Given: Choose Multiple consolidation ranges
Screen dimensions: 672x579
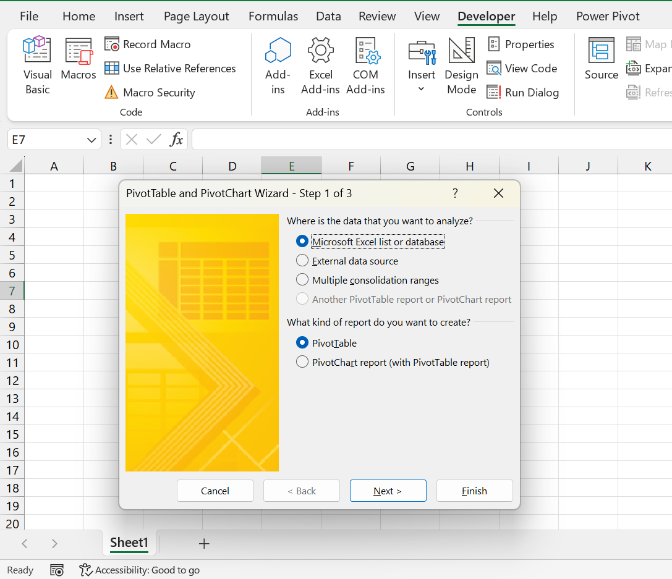Looking at the screenshot, I should pos(302,279).
